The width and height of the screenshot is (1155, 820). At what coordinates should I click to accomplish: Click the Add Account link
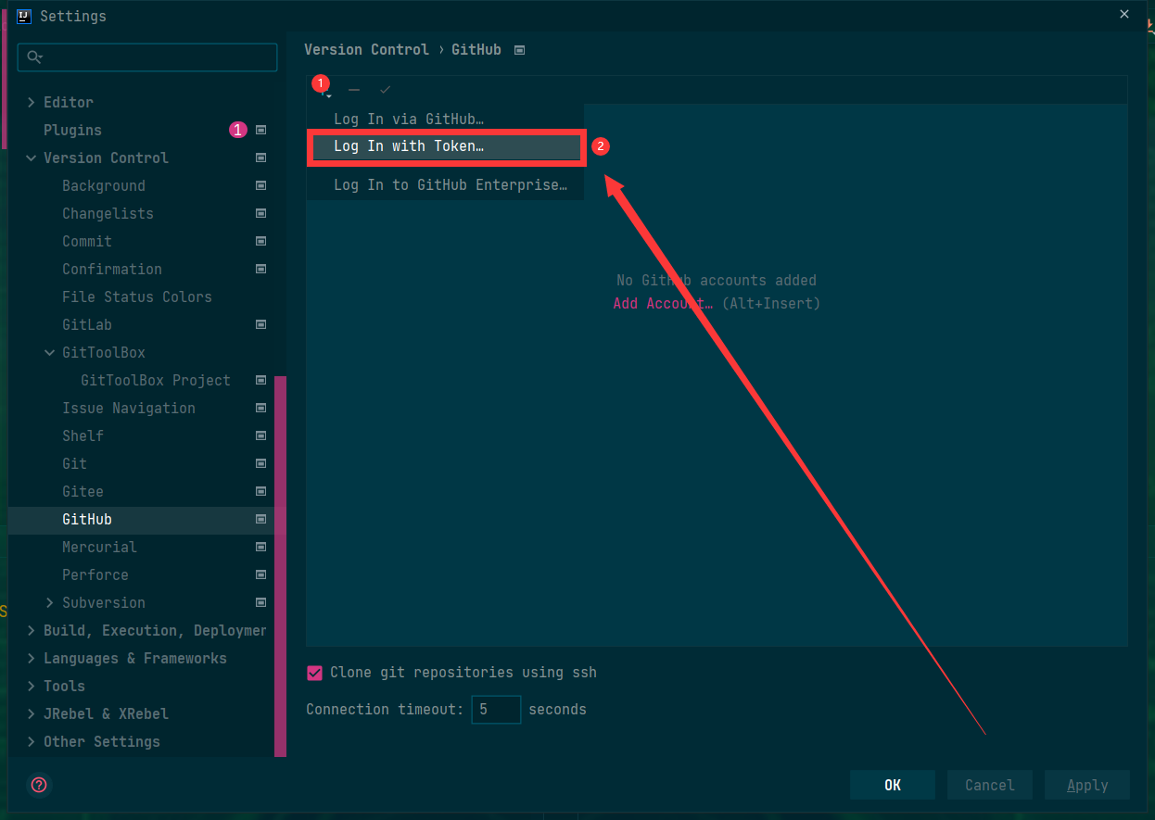[x=663, y=304]
